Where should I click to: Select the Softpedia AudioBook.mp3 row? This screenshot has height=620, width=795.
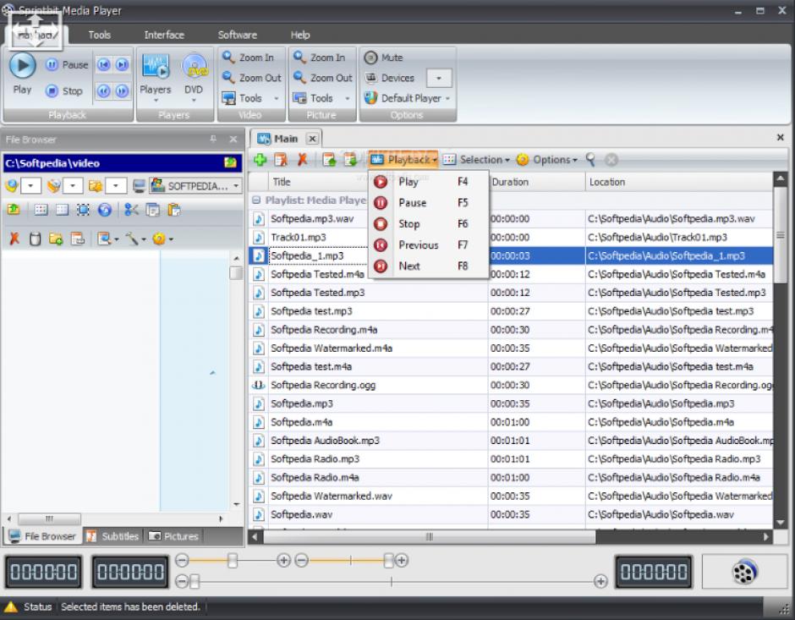tap(511, 440)
